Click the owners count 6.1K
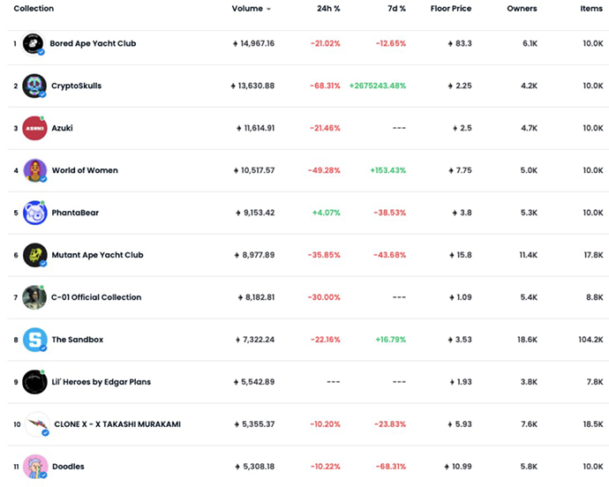 (530, 43)
